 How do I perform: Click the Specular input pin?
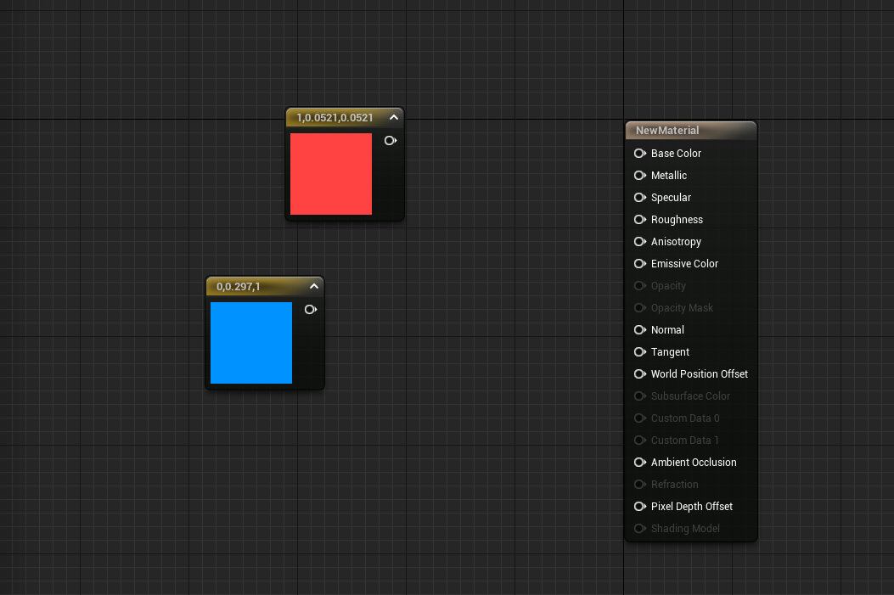(x=640, y=198)
